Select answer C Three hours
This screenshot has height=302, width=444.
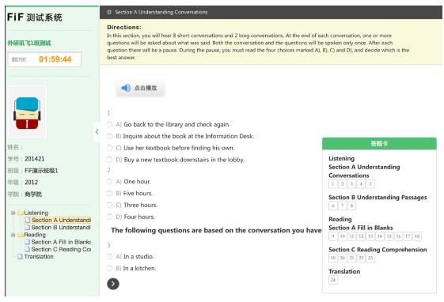point(109,205)
